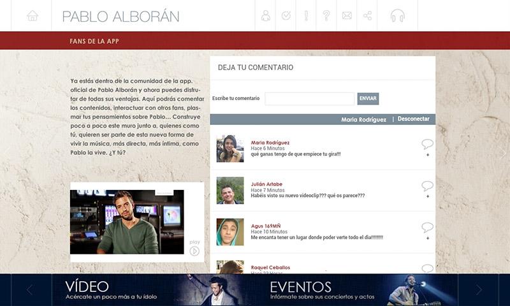Open Julián Artabe's profile name
The height and width of the screenshot is (306, 510).
click(x=266, y=184)
